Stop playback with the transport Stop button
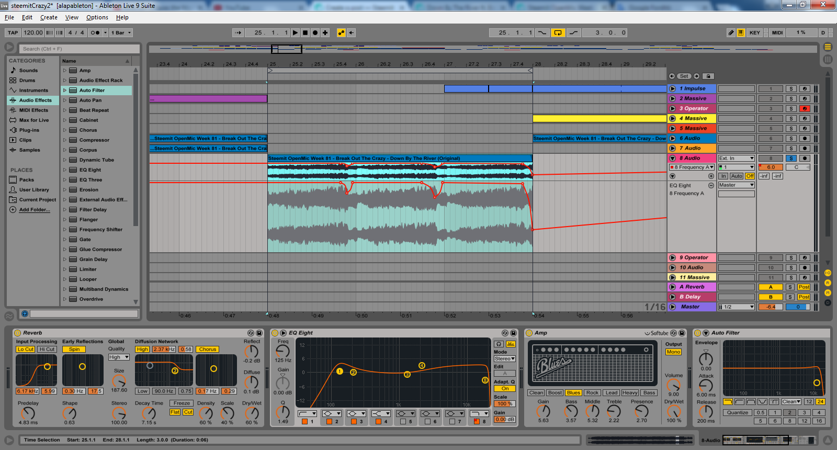This screenshot has height=450, width=837. point(306,32)
